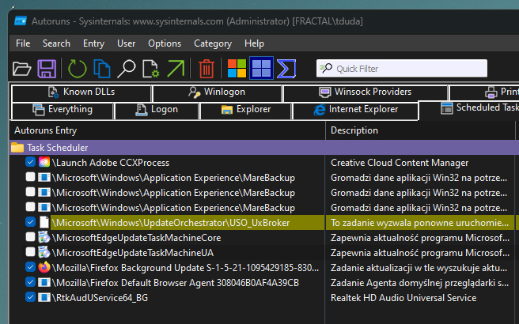
Task: Select the Firefox Default Browser Agent entry text
Action: tap(176, 283)
